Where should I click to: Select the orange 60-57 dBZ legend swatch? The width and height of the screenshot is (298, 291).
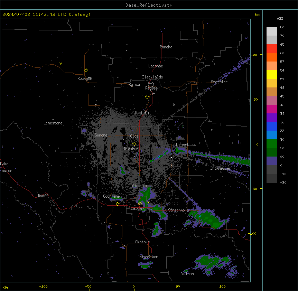tap(272, 57)
